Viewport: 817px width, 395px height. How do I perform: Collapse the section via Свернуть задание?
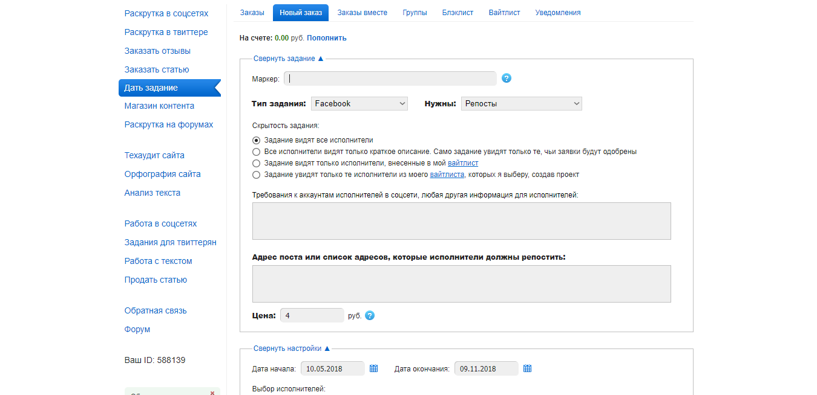click(x=289, y=59)
